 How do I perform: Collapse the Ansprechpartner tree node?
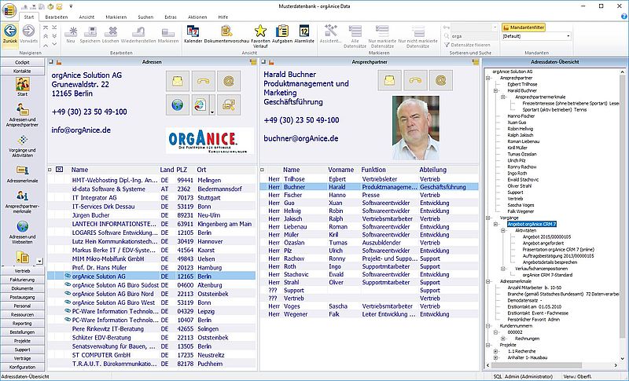click(x=488, y=78)
